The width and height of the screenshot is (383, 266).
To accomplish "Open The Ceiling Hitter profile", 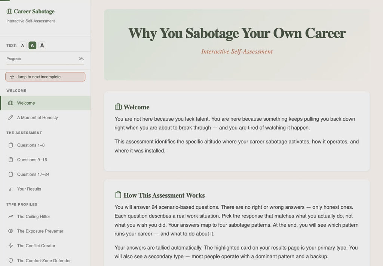I will pos(45,216).
